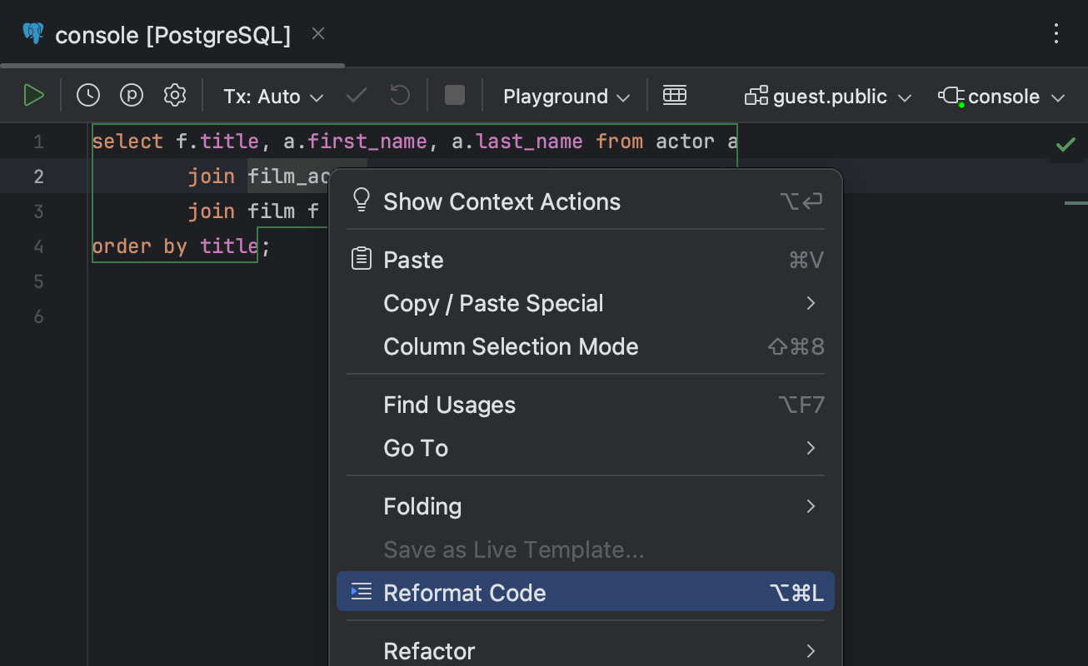Enable Column Selection Mode
The image size is (1088, 666).
510,346
